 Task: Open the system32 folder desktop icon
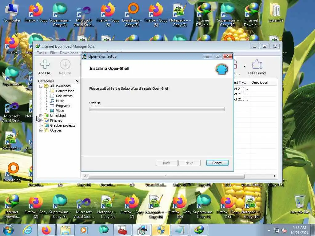pos(276,13)
